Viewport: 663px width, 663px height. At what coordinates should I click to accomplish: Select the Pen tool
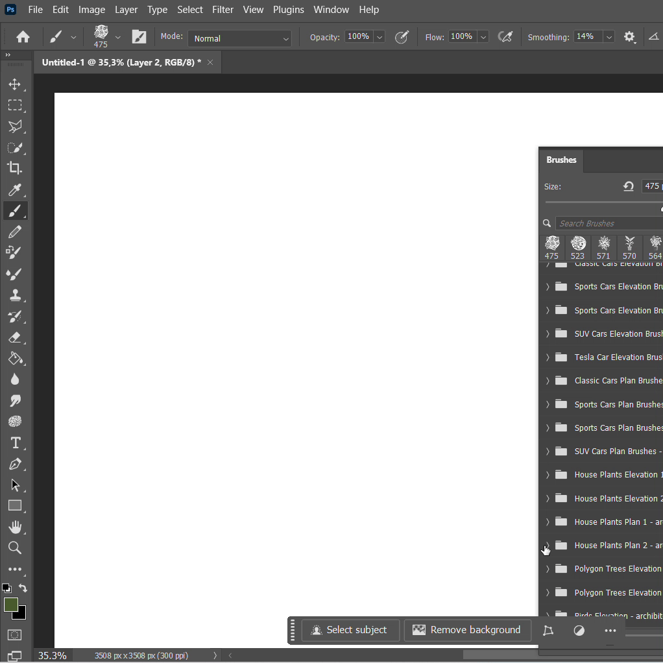[15, 464]
